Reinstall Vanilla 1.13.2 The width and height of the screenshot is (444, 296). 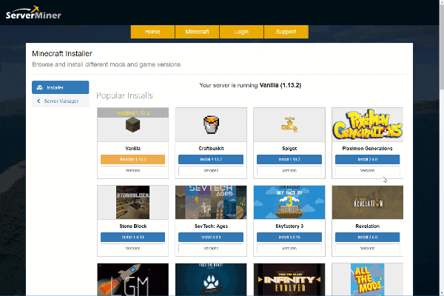coord(132,160)
